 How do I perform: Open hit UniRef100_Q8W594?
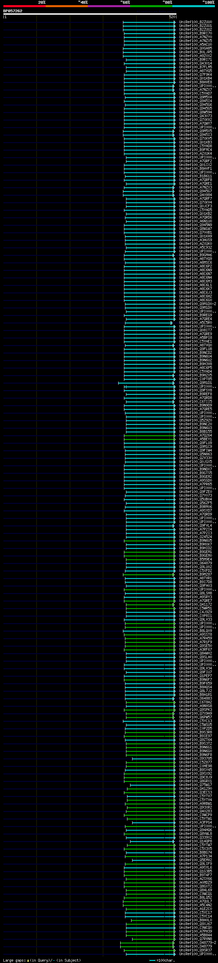[x=195, y=112]
